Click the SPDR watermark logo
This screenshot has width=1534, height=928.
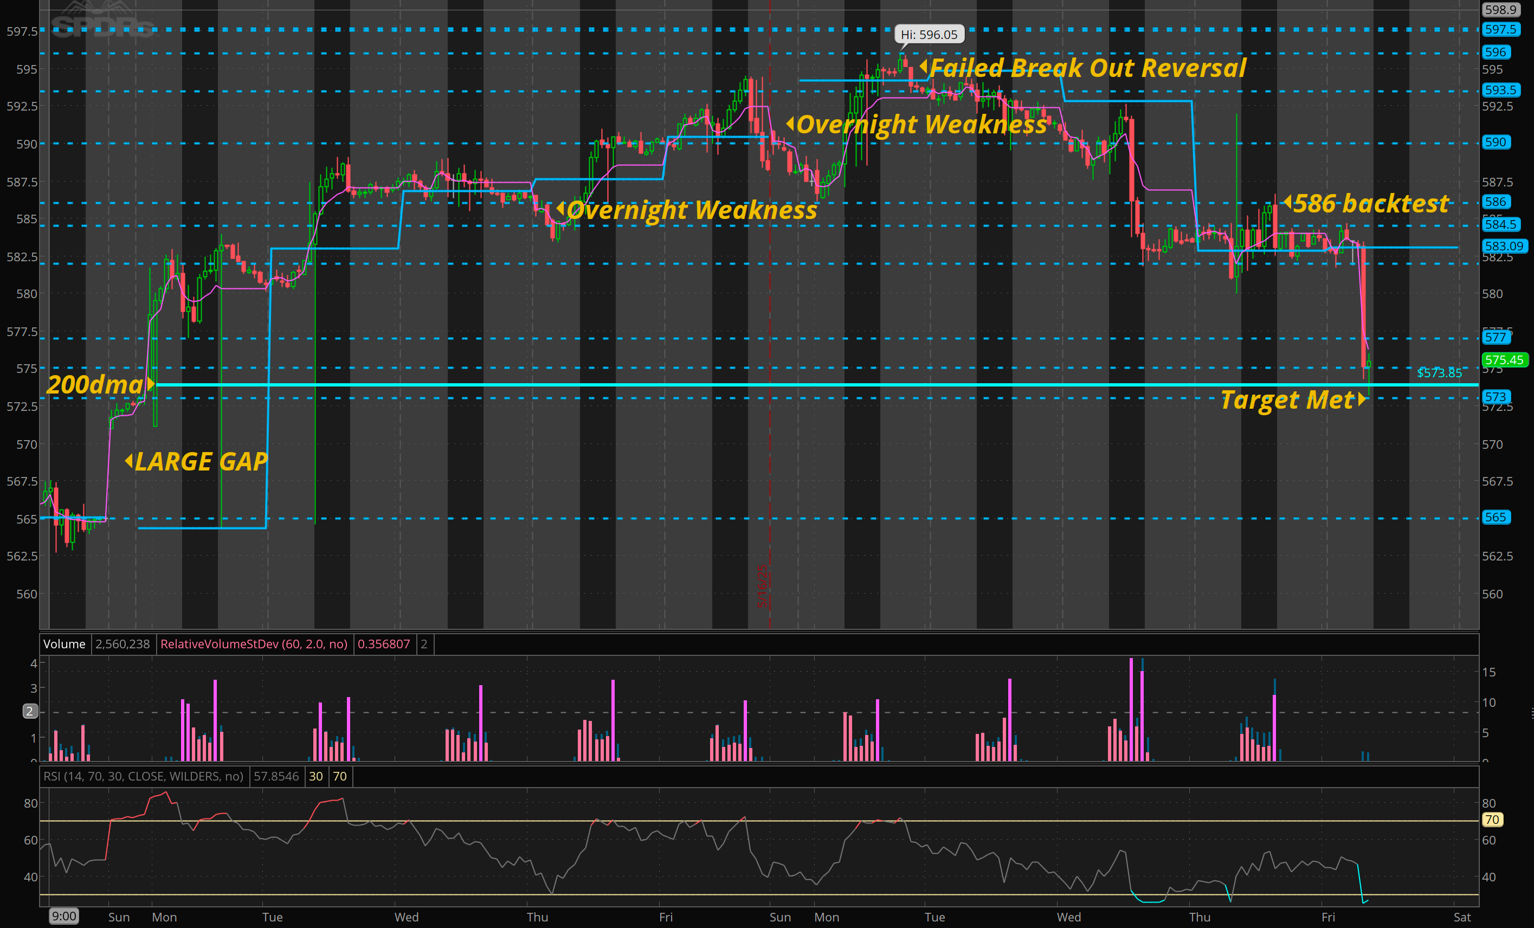(x=103, y=25)
